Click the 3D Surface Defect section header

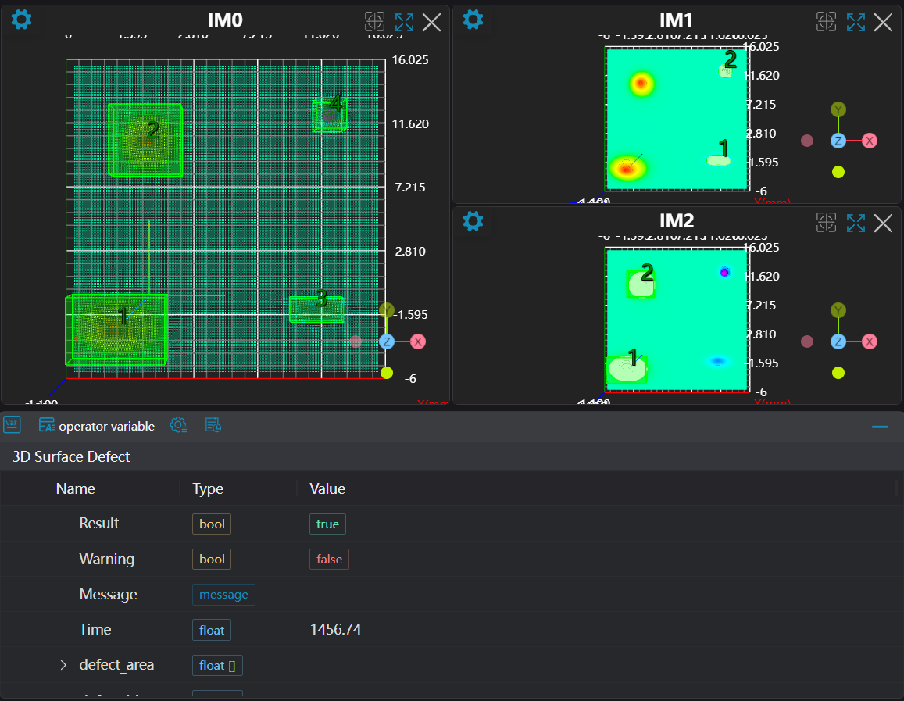point(71,456)
